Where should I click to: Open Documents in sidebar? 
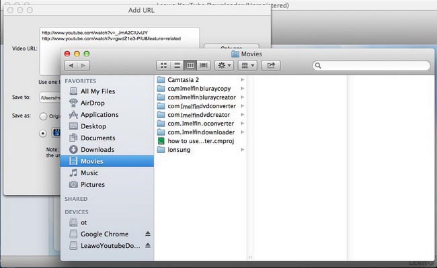107,138
